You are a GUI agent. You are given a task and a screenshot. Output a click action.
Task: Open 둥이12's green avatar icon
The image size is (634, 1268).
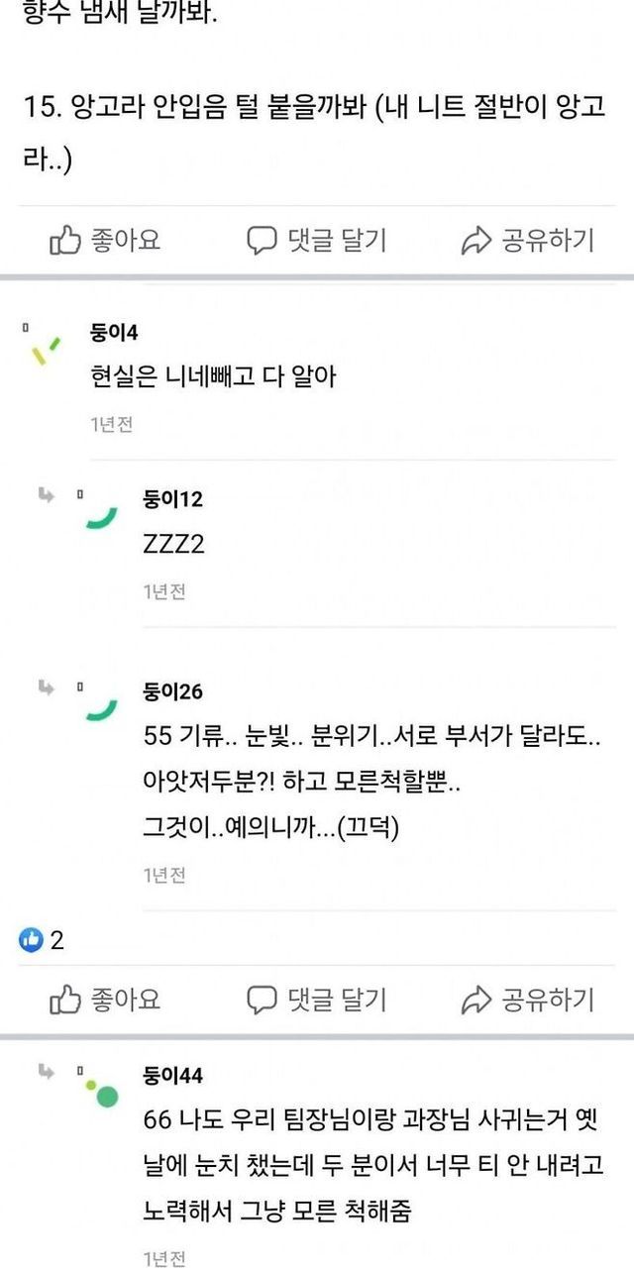pos(101,516)
